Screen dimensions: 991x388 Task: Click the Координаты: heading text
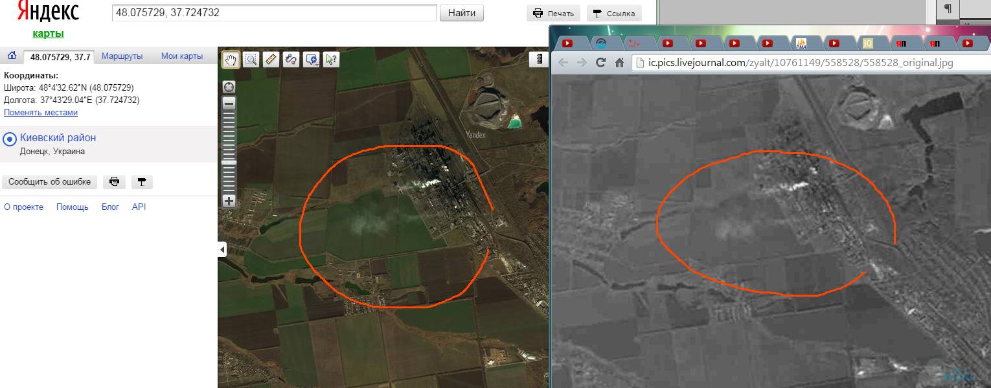pos(31,75)
